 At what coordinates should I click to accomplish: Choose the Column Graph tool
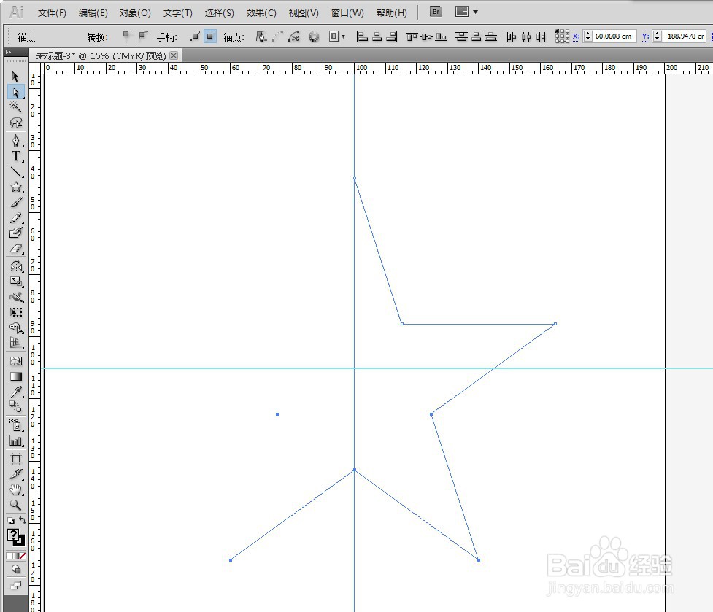pyautogui.click(x=16, y=441)
